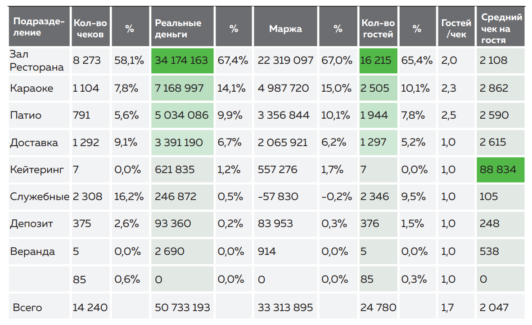This screenshot has width=532, height=325.
Task: Click the "Подразделение" column header
Action: (x=39, y=27)
